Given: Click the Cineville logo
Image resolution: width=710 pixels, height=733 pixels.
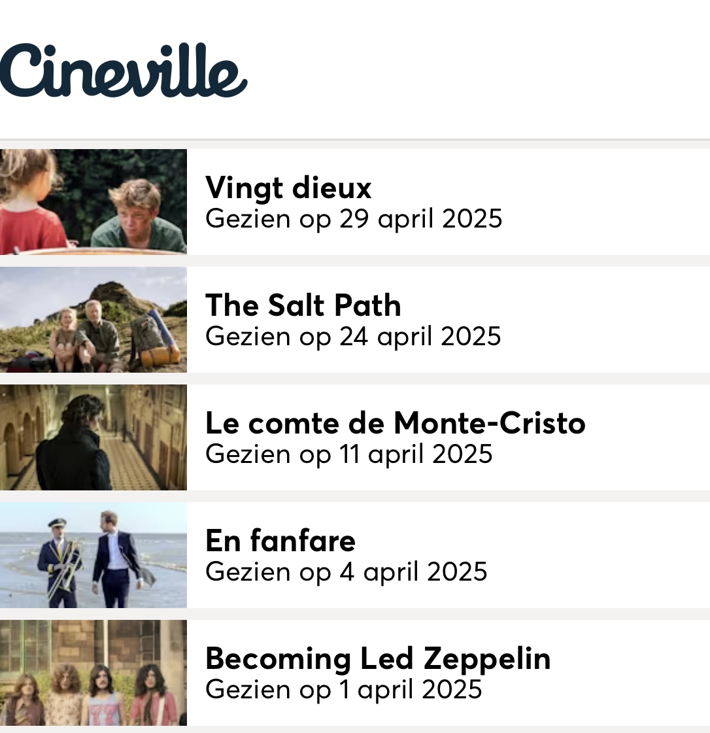Looking at the screenshot, I should tap(124, 70).
